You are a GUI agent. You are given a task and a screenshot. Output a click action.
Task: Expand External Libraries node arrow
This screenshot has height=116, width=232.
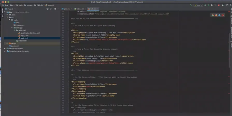[5, 49]
